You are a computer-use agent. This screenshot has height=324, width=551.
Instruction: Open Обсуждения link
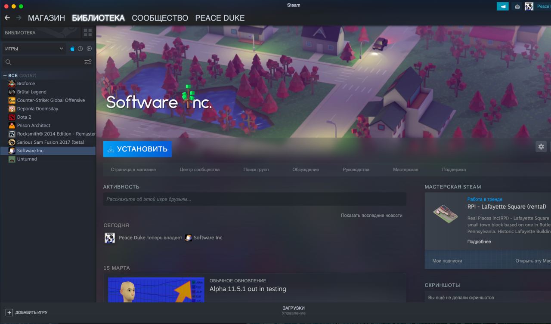pyautogui.click(x=306, y=170)
